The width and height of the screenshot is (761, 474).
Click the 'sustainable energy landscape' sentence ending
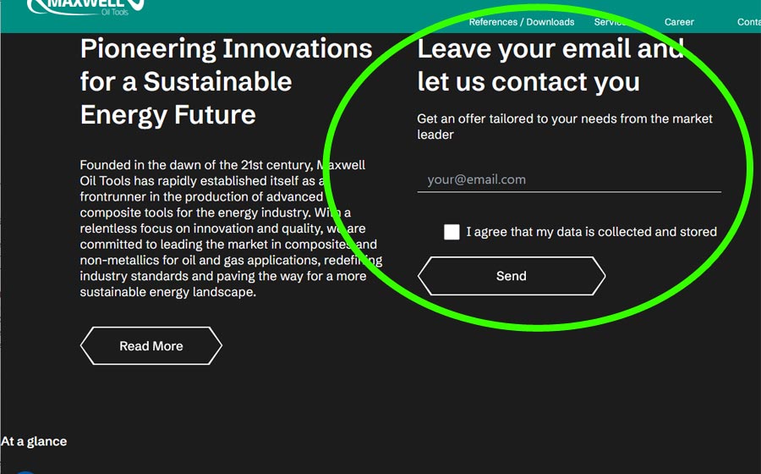coord(168,292)
